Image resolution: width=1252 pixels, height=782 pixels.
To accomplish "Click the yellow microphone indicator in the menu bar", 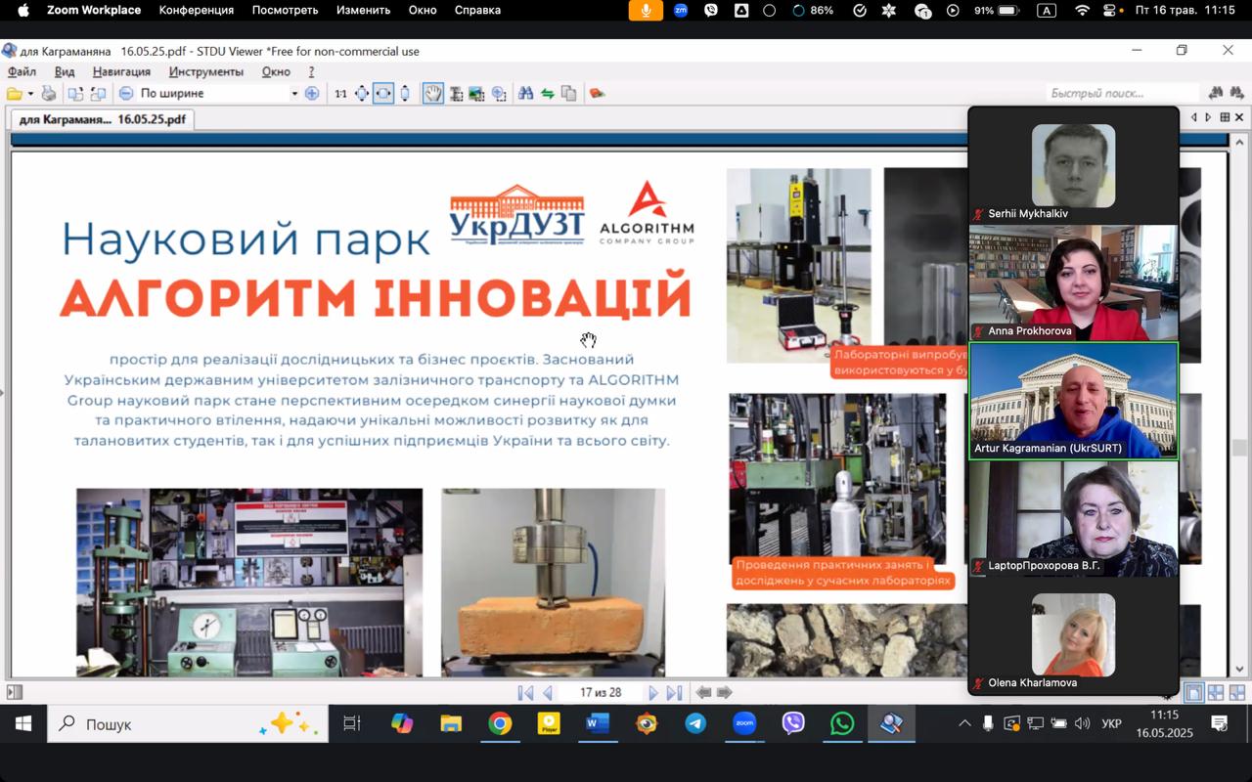I will click(646, 10).
